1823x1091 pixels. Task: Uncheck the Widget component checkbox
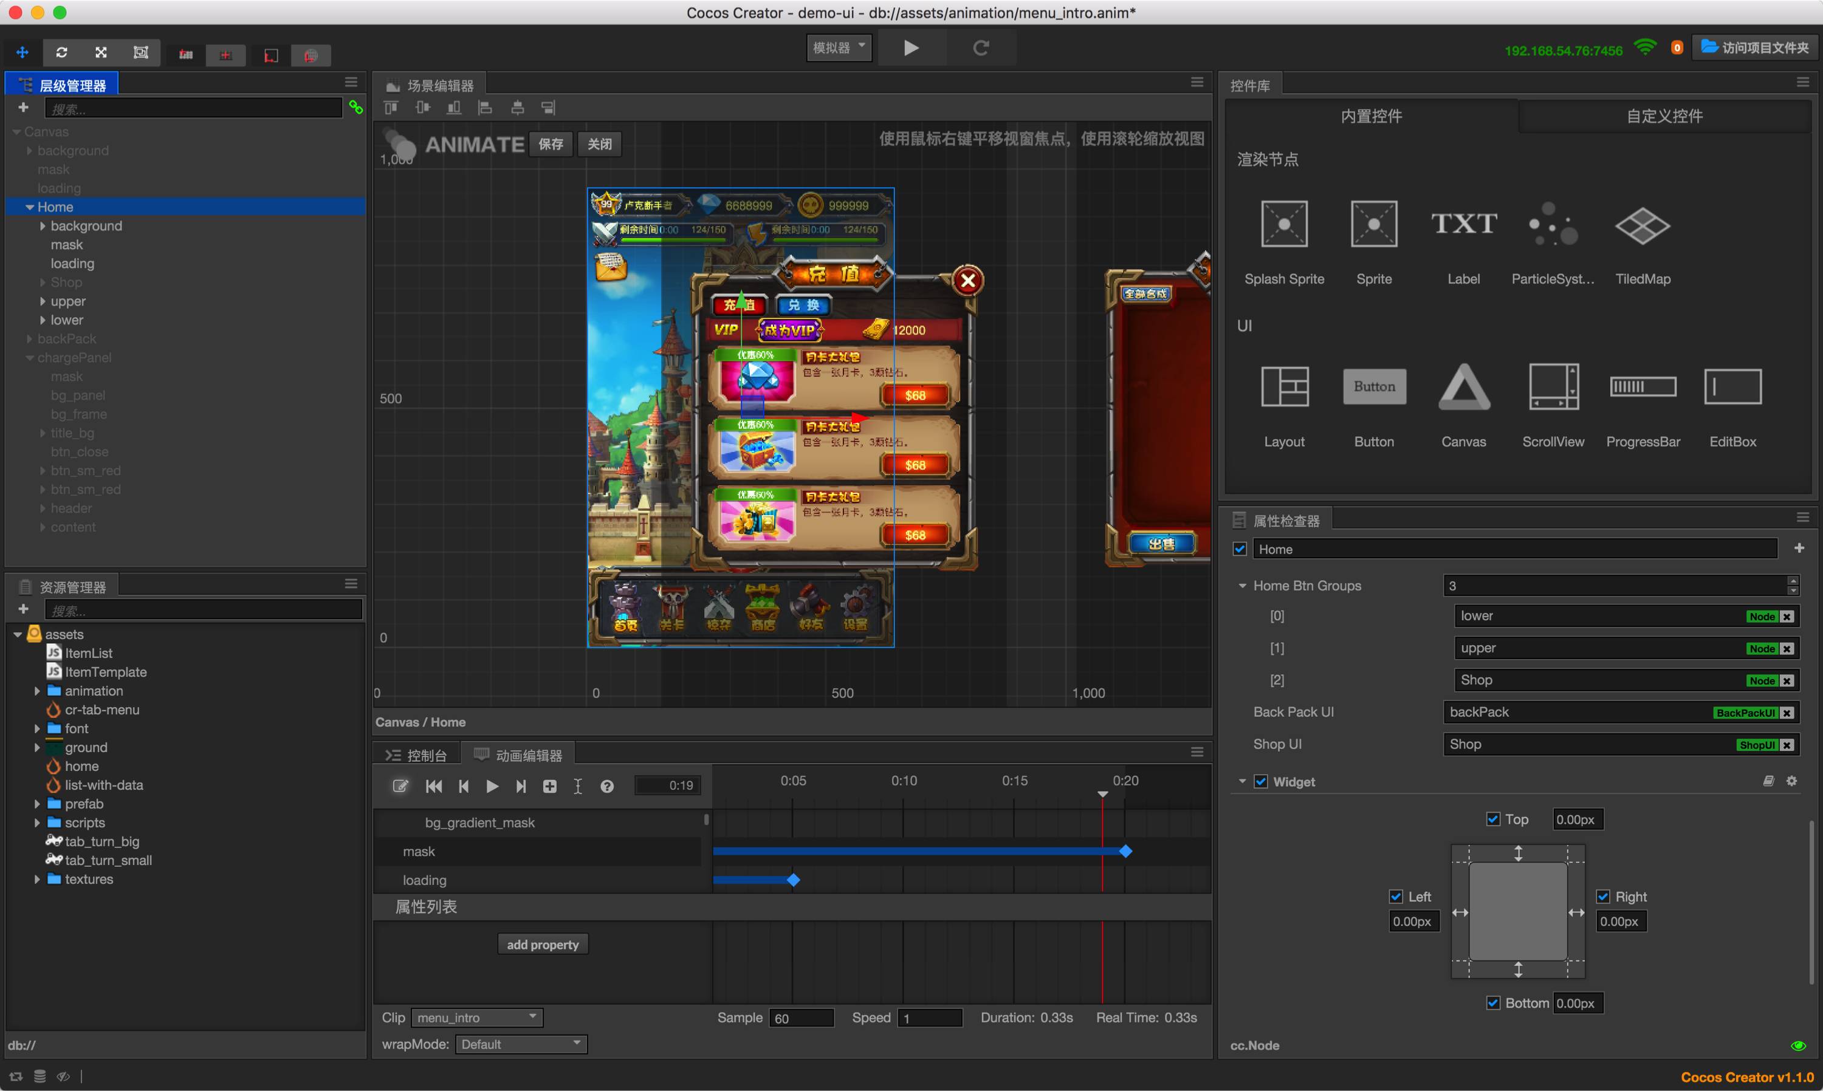1260,781
